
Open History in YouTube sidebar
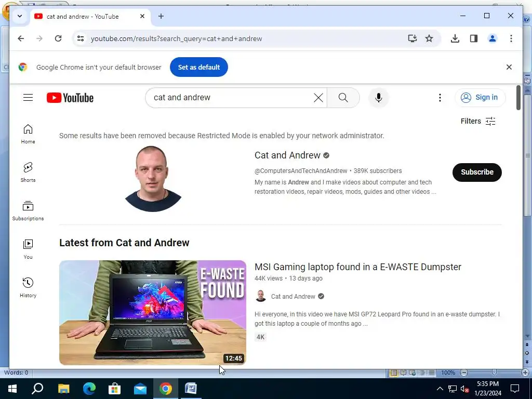point(28,287)
